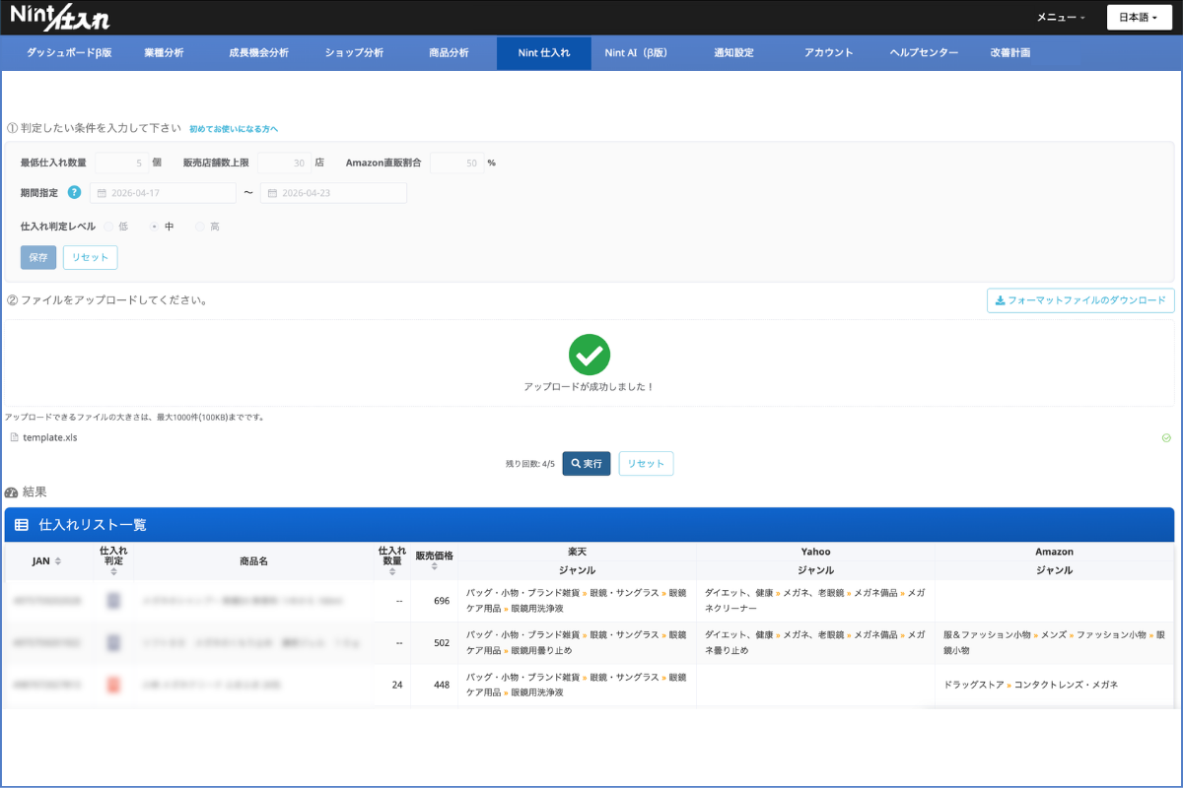Open the 業種分析 tab
Image resolution: width=1183 pixels, height=788 pixels.
pos(164,53)
